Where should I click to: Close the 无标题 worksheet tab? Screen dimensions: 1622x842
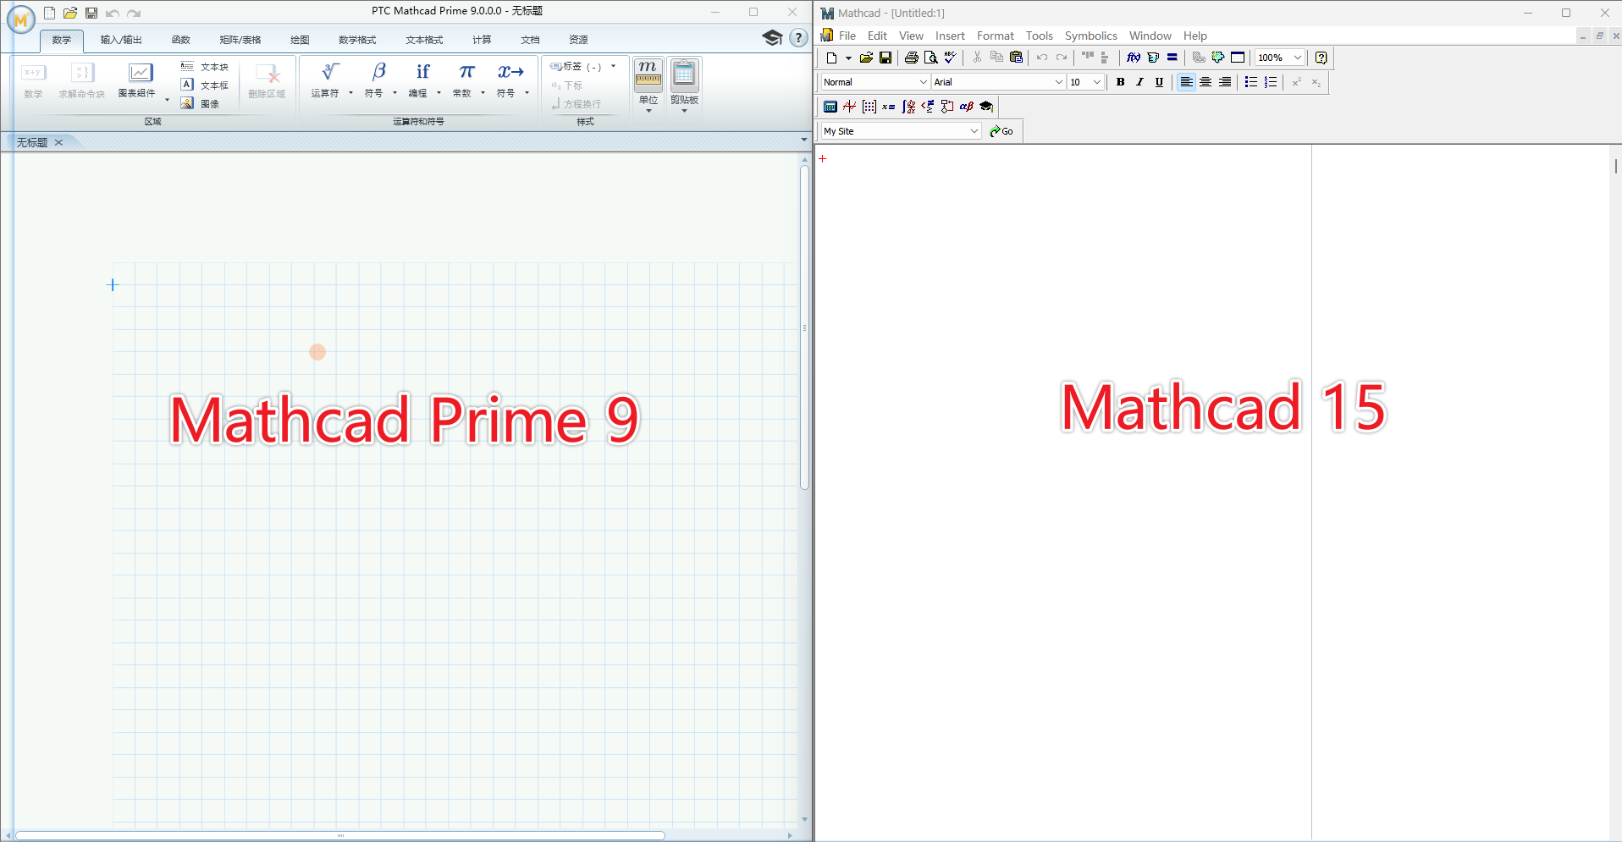click(x=58, y=142)
